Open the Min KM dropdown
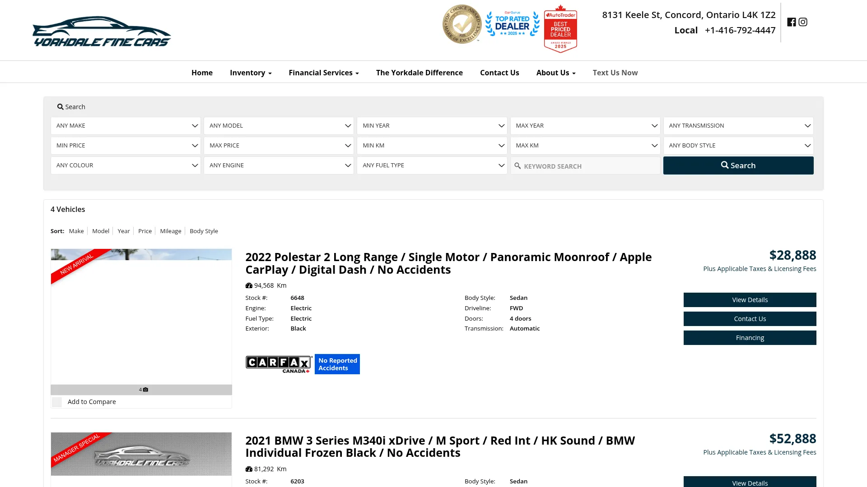This screenshot has width=867, height=487. click(x=432, y=146)
